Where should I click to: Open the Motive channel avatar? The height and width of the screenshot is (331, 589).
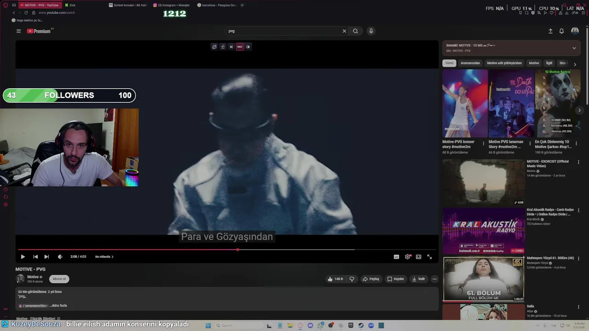(20, 279)
